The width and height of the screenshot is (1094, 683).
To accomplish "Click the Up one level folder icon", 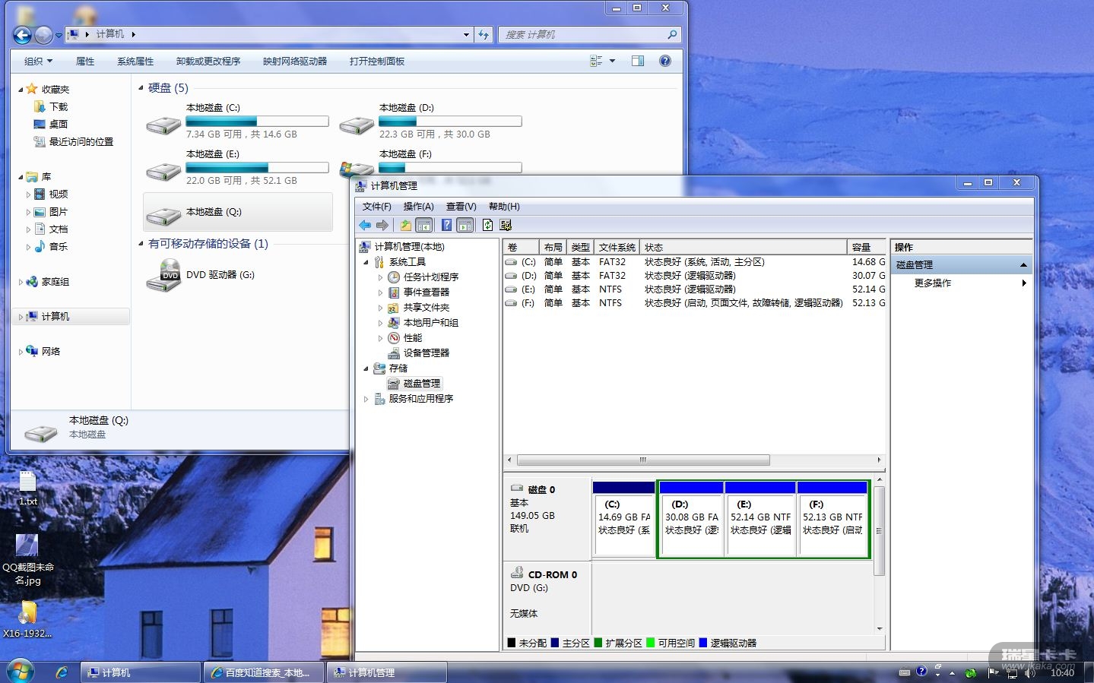I will [406, 225].
